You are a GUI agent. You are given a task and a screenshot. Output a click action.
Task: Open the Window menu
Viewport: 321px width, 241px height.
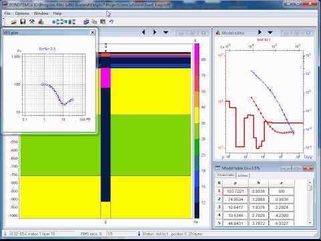click(41, 13)
